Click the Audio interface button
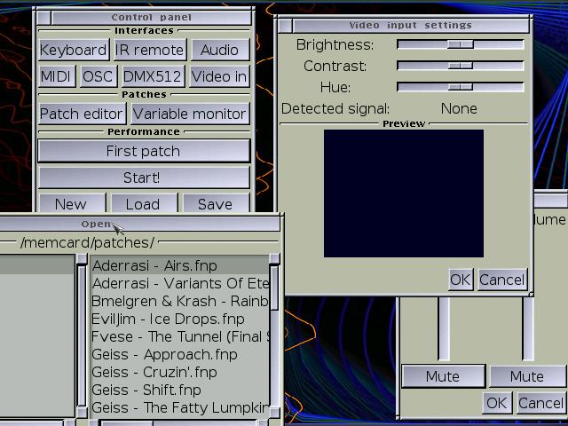The width and height of the screenshot is (568, 426). point(219,51)
